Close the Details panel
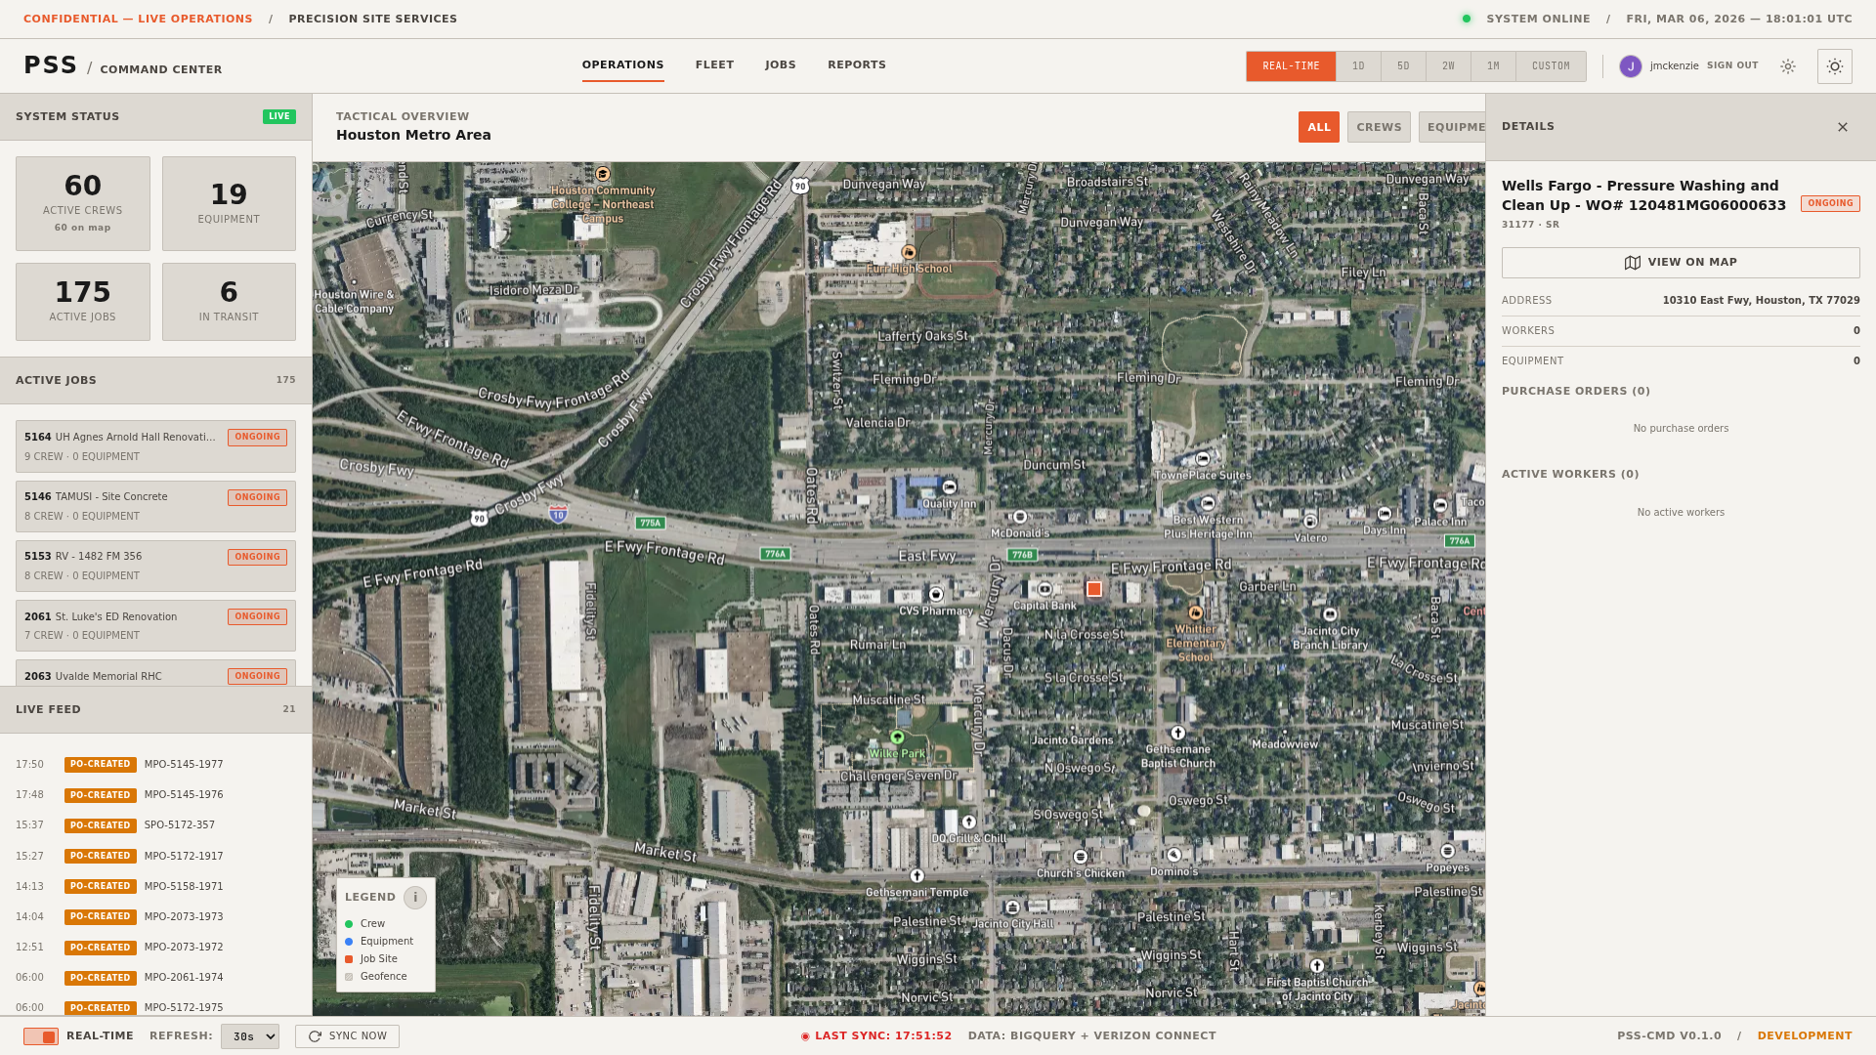1876x1055 pixels. click(x=1842, y=127)
